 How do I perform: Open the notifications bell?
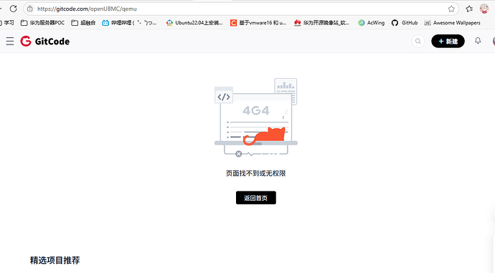coord(478,41)
